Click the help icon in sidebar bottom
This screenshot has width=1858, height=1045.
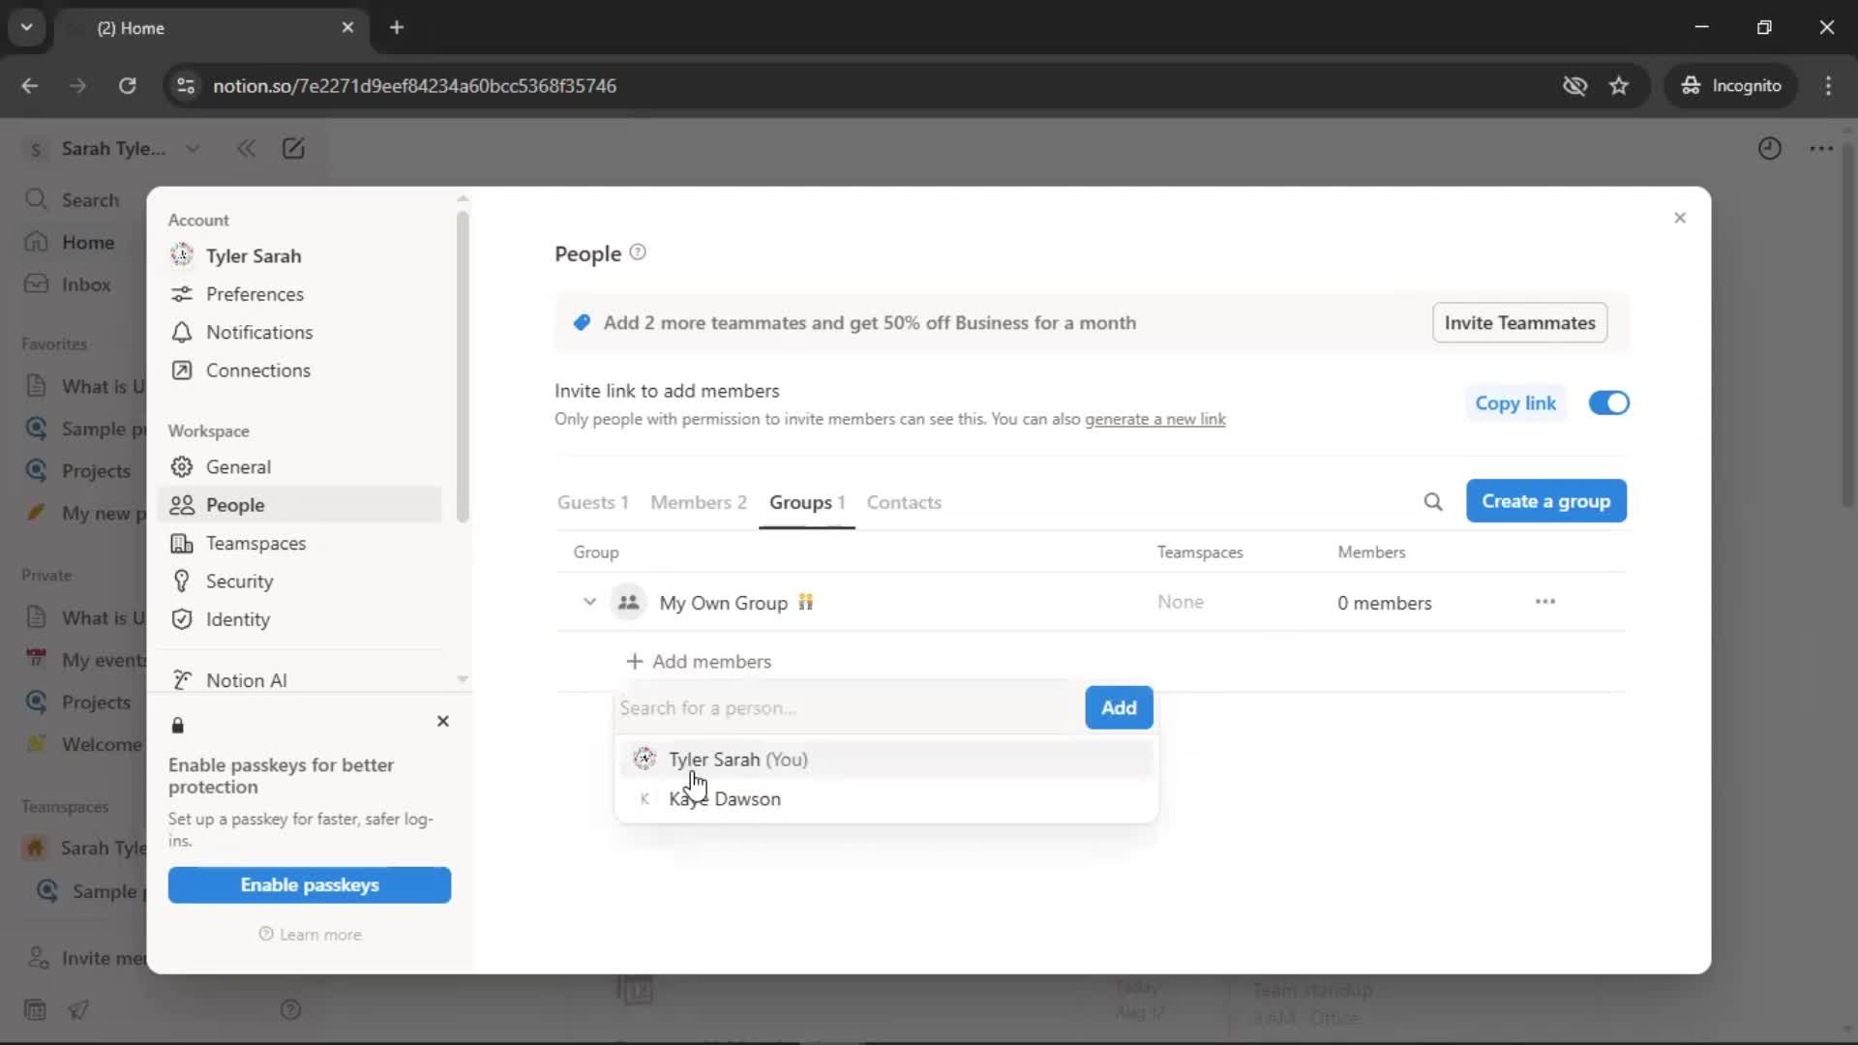pos(290,1010)
